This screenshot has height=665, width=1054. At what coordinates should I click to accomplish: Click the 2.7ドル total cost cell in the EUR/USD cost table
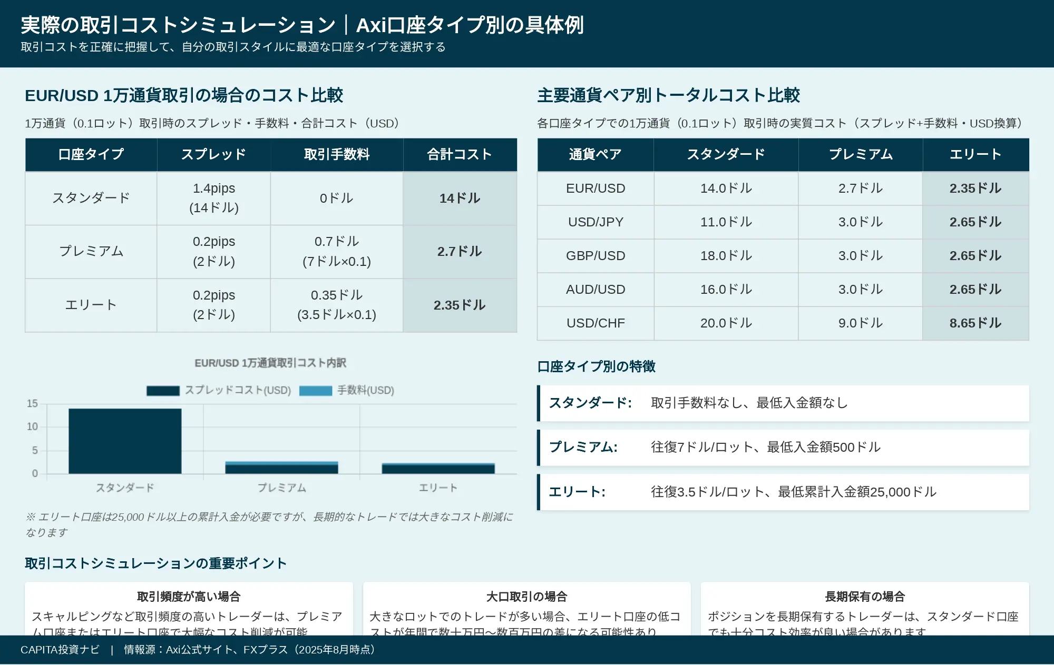(460, 252)
